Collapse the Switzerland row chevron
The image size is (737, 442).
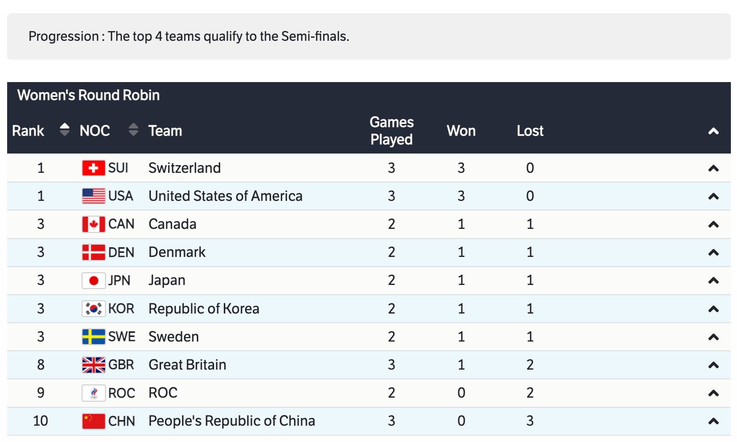[x=714, y=169]
